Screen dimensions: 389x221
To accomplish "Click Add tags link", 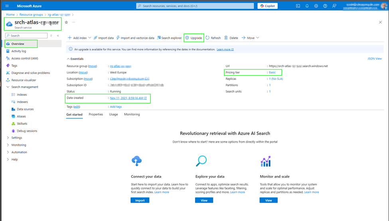I will 116,107.
